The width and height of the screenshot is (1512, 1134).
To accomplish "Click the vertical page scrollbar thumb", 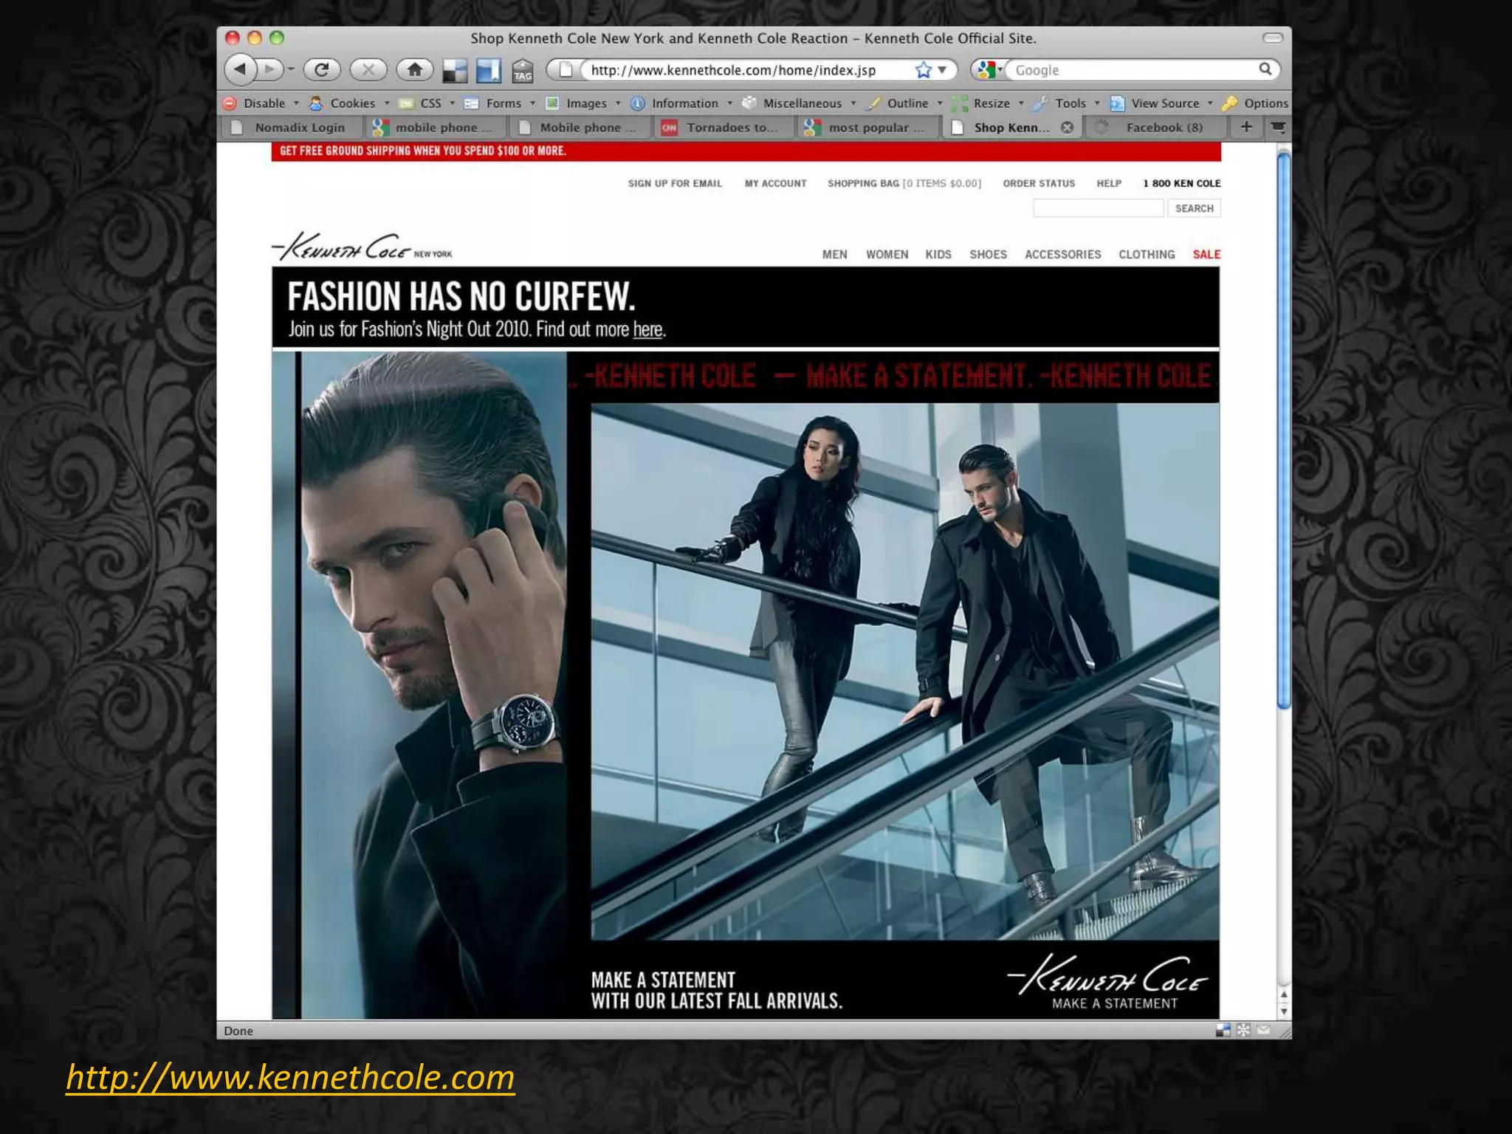I will click(1284, 428).
